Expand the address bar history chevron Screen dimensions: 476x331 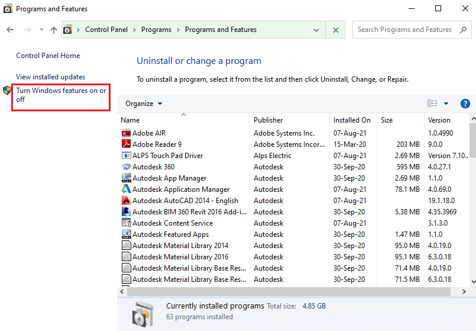pos(316,30)
